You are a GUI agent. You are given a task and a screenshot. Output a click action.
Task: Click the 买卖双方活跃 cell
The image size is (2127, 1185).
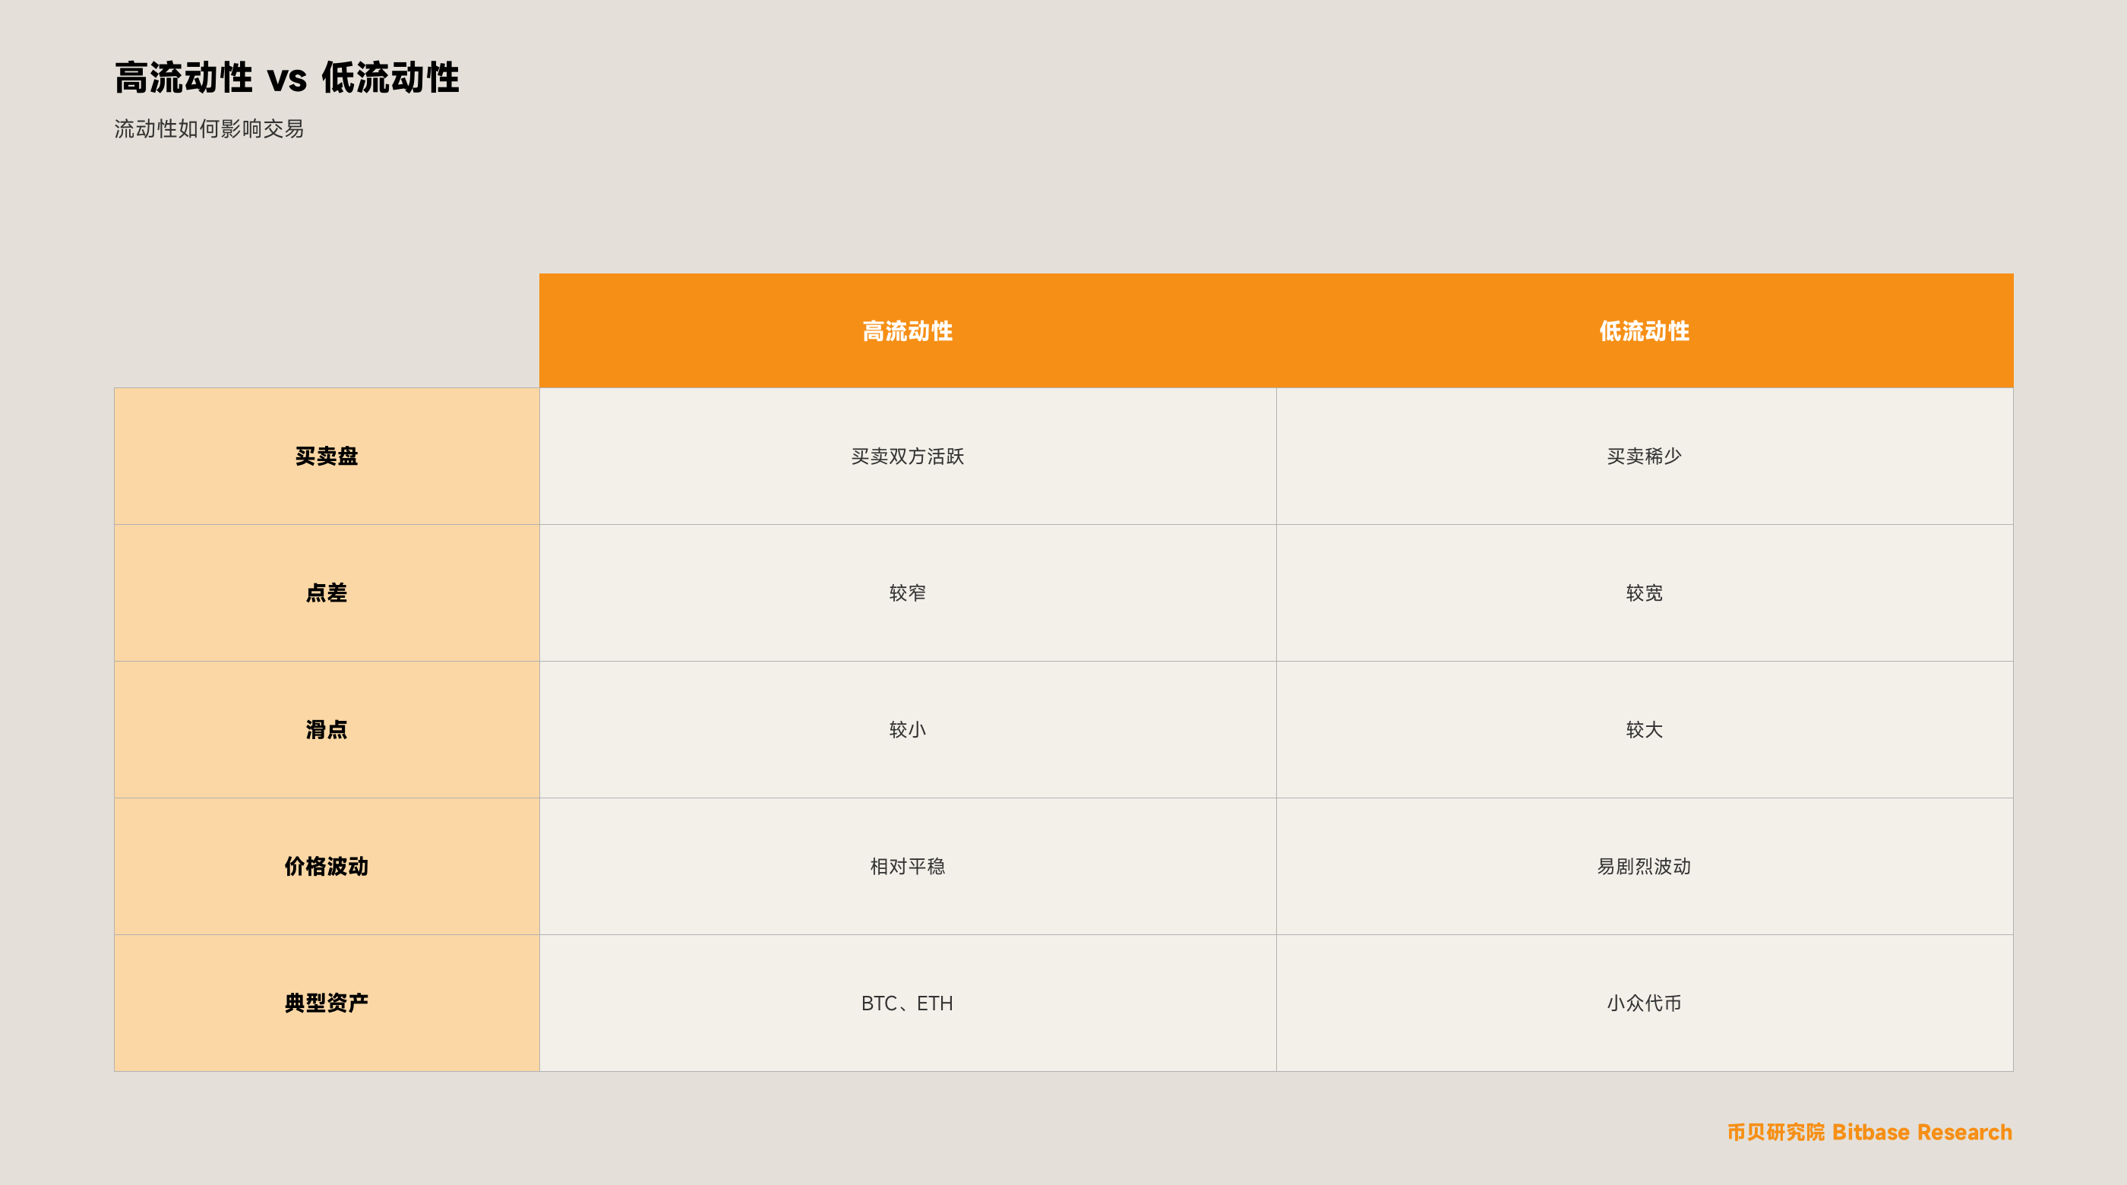pos(908,456)
